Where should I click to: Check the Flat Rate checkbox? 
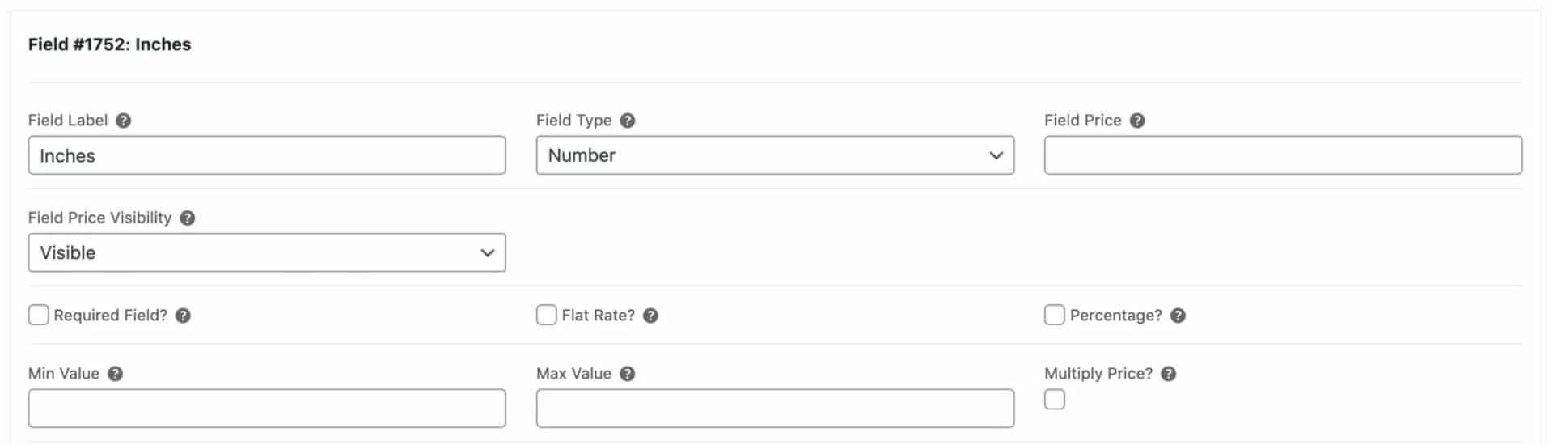(x=547, y=315)
